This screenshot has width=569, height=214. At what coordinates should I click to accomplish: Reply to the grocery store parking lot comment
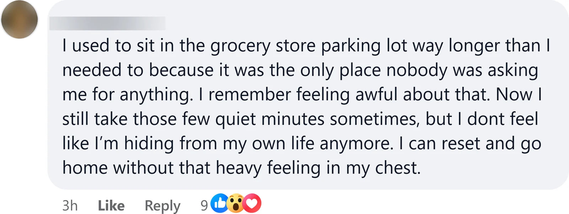(163, 206)
